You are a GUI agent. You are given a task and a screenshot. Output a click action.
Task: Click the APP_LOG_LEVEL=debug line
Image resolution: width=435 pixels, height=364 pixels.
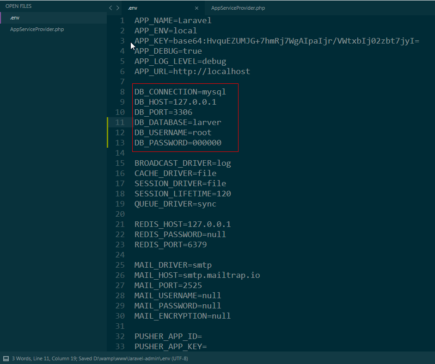coord(180,61)
